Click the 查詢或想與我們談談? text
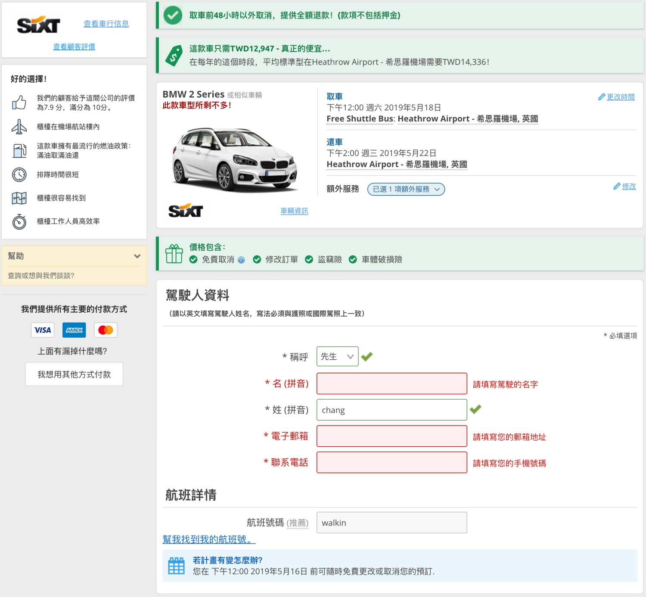The width and height of the screenshot is (646, 597). click(41, 276)
